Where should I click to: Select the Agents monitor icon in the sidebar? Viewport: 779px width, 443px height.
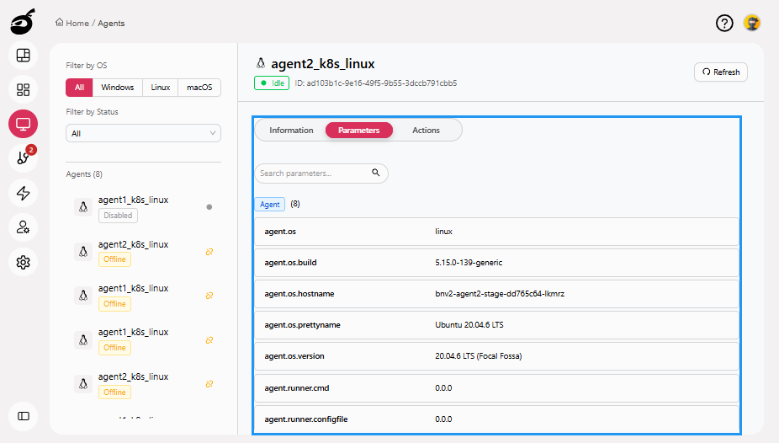23,124
